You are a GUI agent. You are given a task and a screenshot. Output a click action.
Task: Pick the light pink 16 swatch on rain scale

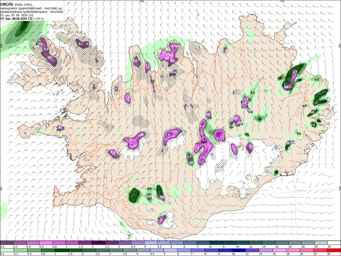coord(279,250)
